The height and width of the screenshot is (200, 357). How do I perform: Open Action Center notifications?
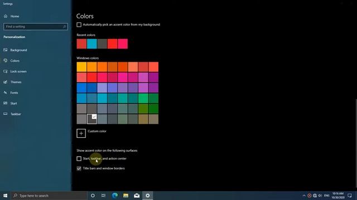click(350, 196)
